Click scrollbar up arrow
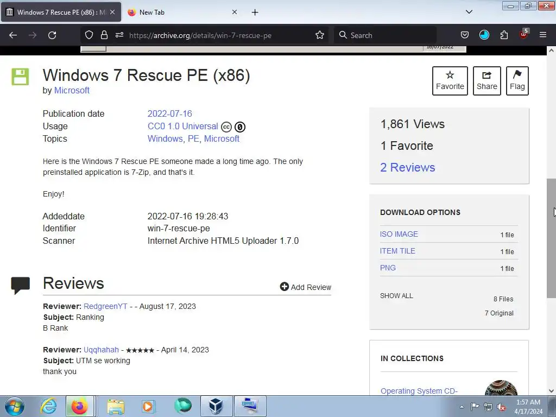The image size is (556, 417). point(551,50)
